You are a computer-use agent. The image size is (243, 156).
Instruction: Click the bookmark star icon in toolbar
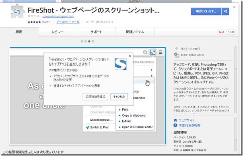145,52
